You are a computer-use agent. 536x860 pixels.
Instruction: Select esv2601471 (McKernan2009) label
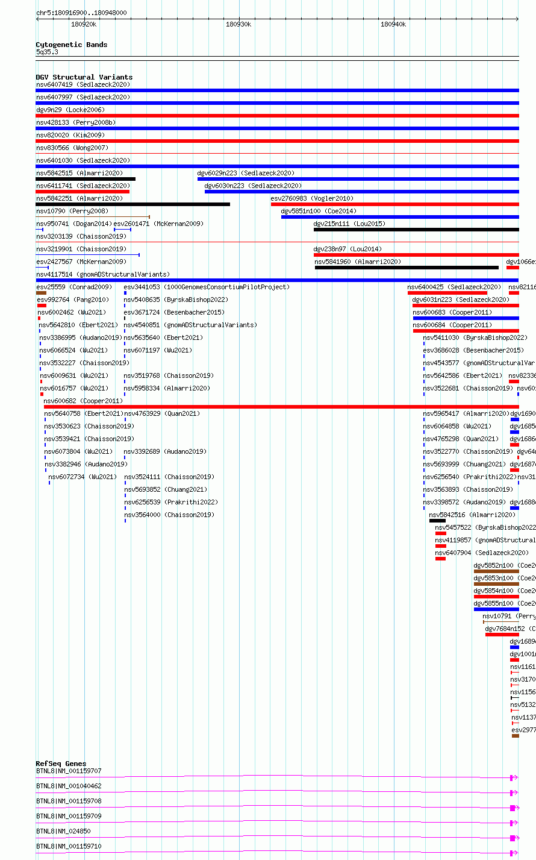158,224
